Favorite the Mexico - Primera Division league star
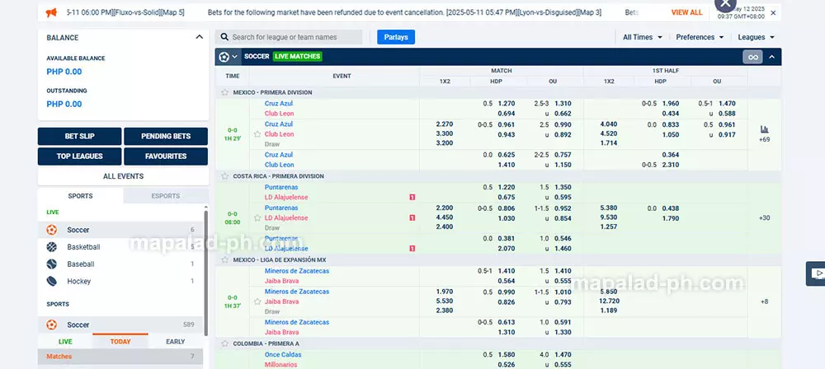Viewport: 825px width, 369px height. pos(224,92)
